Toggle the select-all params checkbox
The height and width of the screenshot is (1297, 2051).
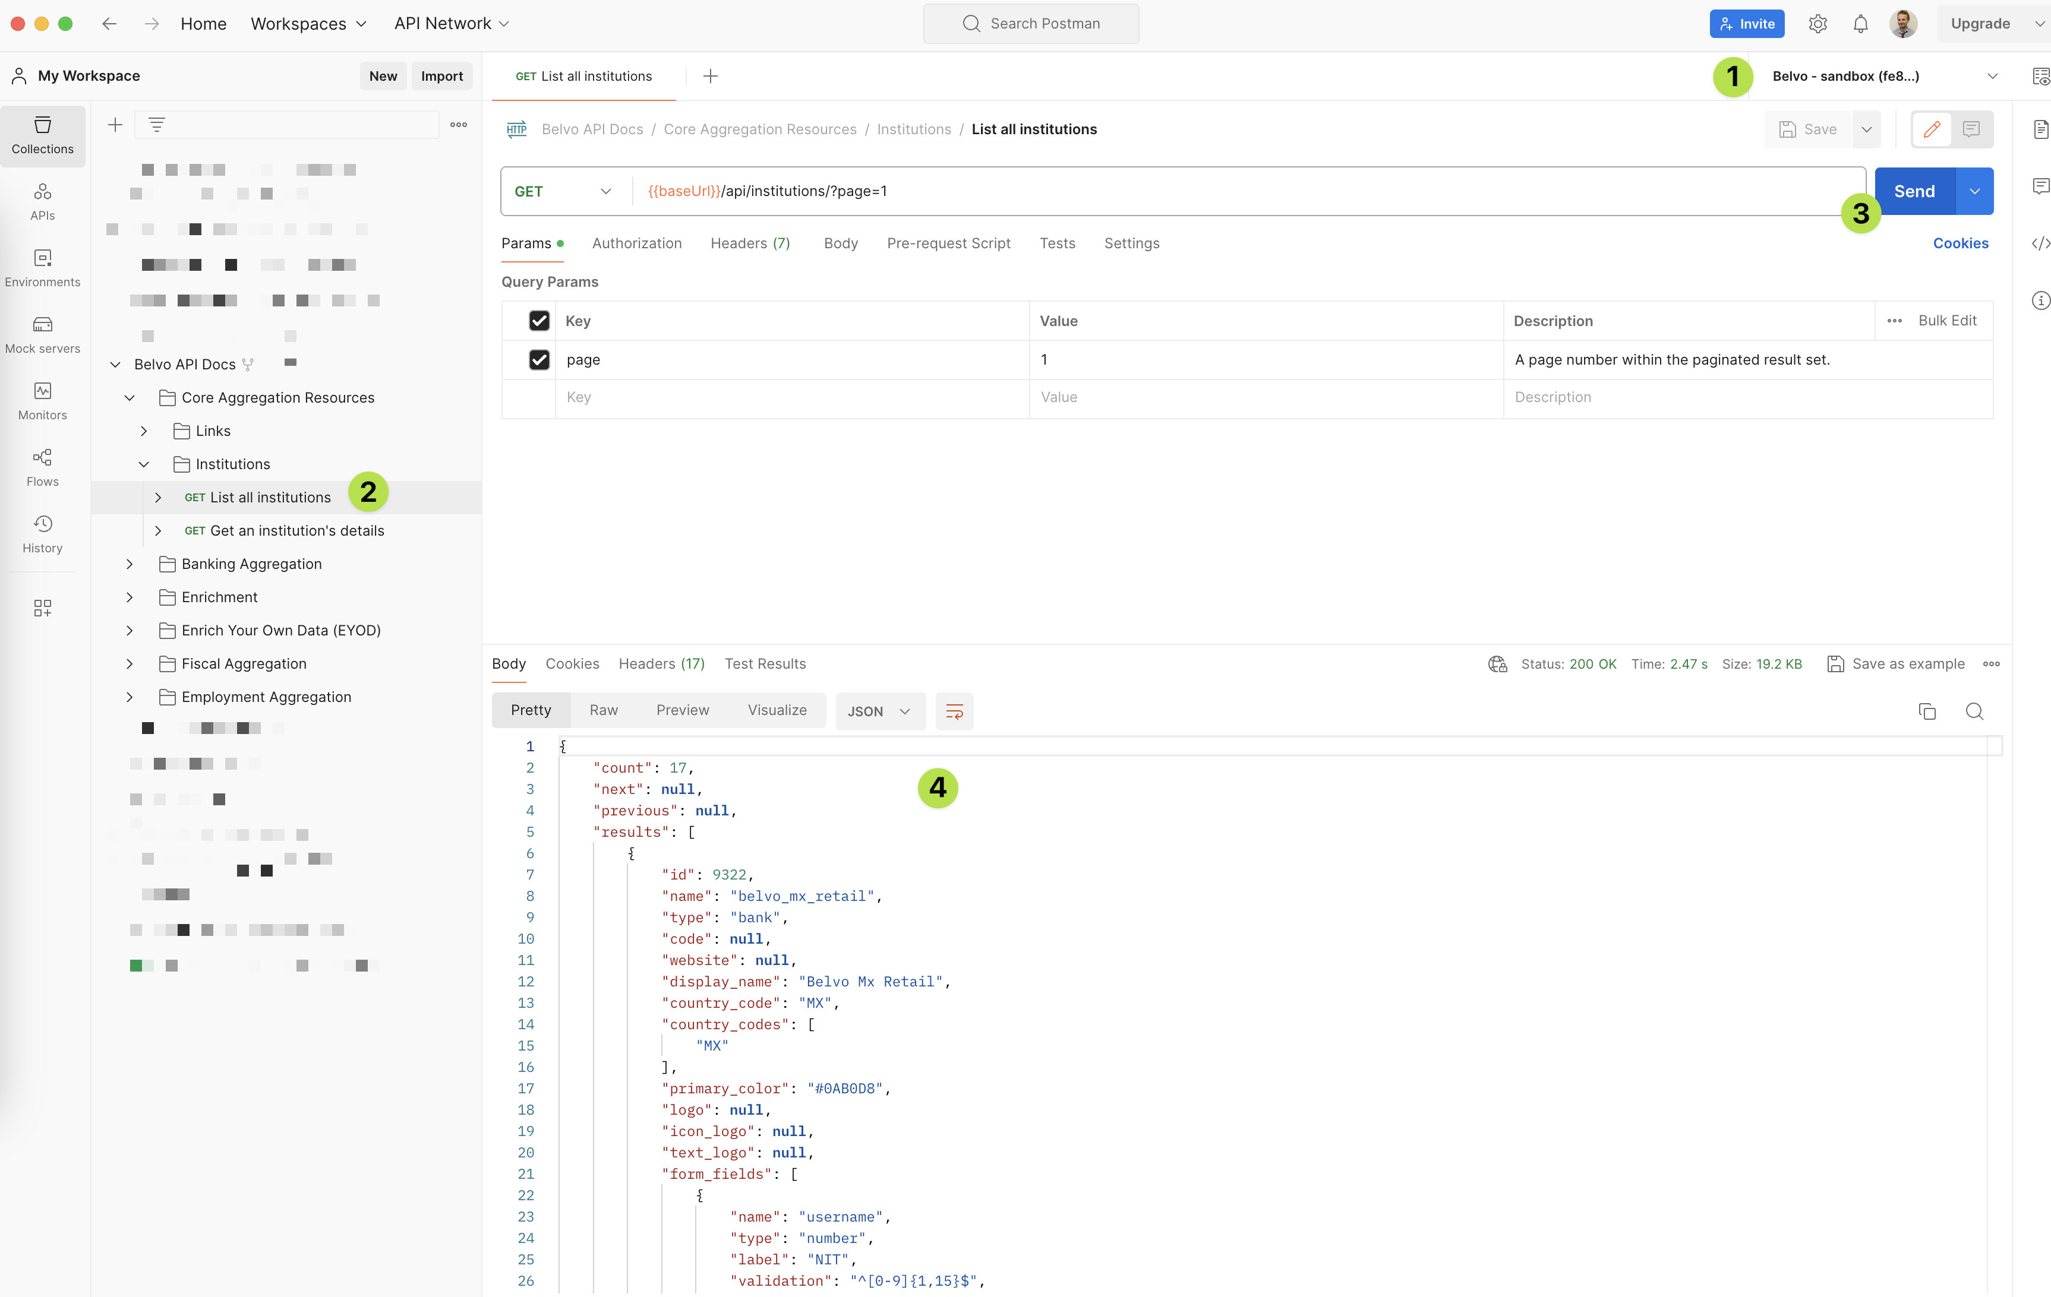(x=538, y=320)
